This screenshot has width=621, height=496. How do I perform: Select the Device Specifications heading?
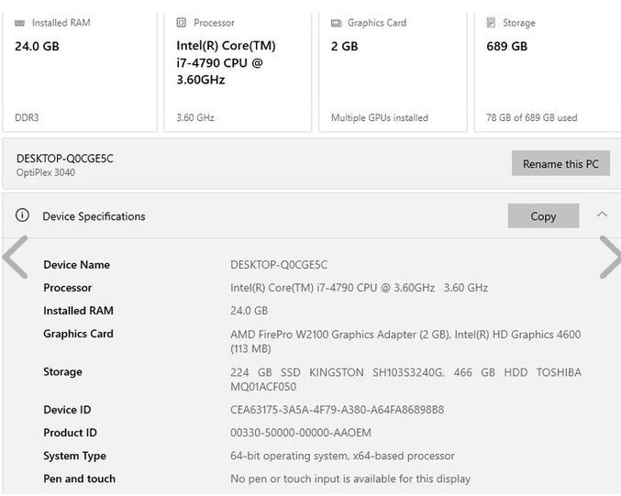click(94, 216)
